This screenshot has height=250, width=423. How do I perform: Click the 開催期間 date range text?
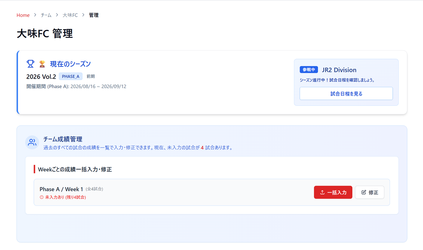point(76,86)
